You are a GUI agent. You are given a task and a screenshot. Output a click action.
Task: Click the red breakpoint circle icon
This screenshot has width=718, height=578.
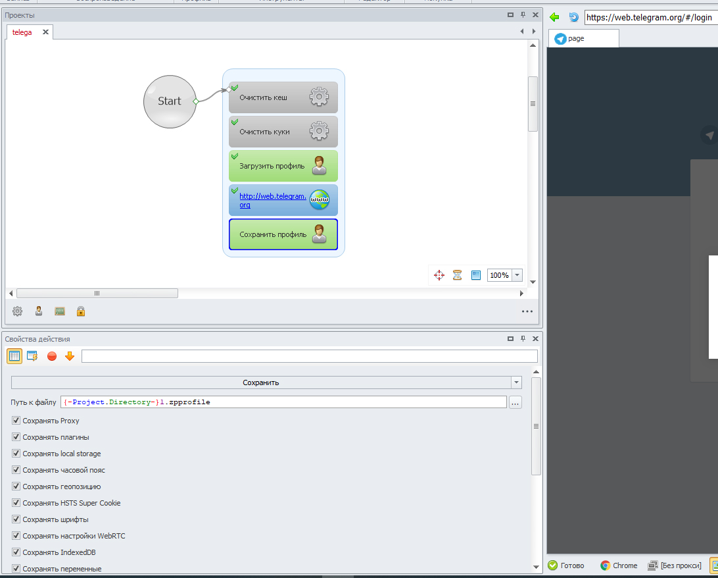pyautogui.click(x=52, y=356)
